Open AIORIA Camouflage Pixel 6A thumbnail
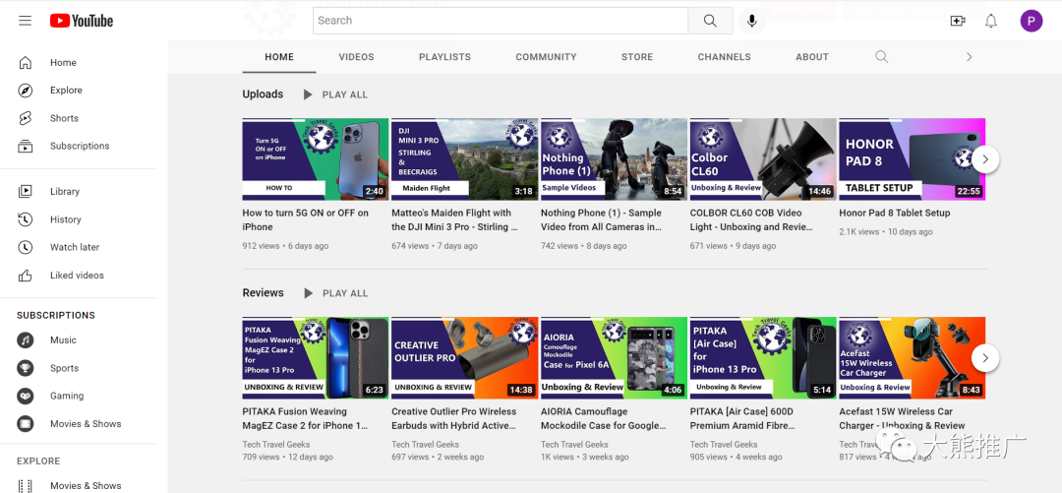 click(614, 358)
